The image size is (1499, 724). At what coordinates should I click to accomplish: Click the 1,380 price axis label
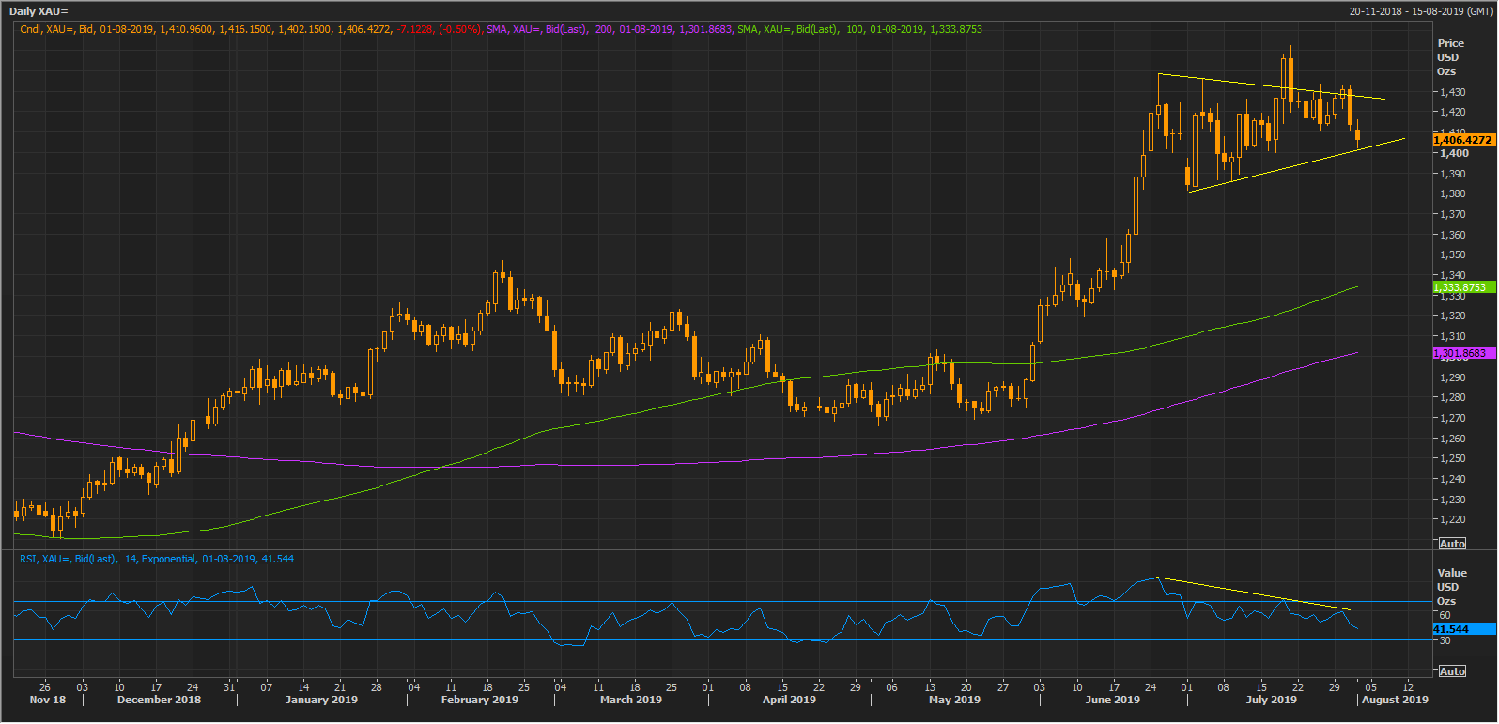[x=1452, y=193]
